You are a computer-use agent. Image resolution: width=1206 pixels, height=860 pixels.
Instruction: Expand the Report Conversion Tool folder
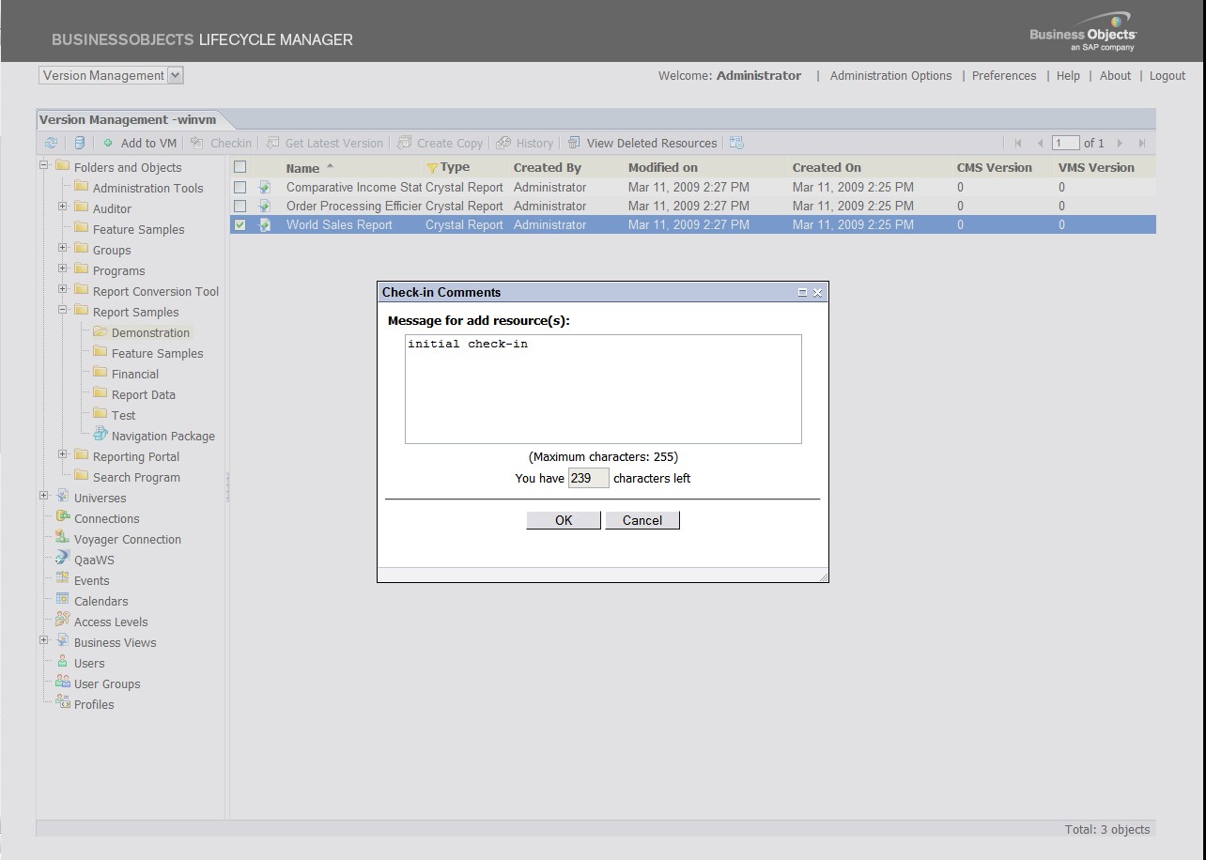coord(62,289)
